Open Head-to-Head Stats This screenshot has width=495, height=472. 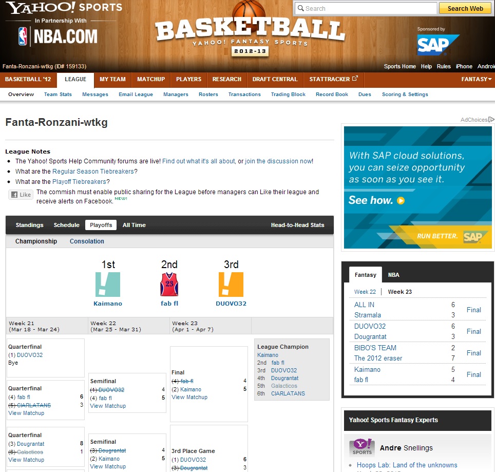coord(297,225)
